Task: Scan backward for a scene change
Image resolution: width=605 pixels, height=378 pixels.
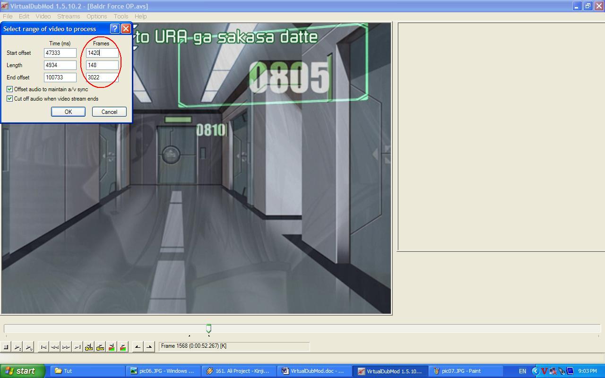Action: coord(112,347)
